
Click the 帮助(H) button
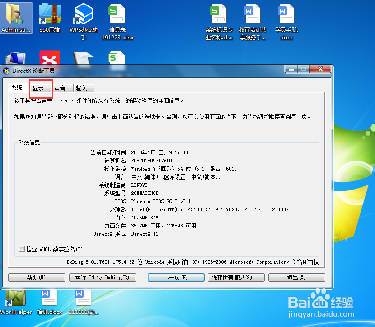click(x=36, y=277)
